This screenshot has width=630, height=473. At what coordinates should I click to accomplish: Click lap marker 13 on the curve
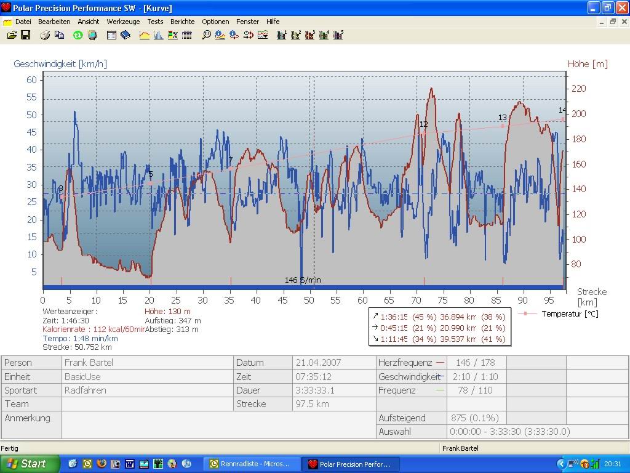(503, 126)
